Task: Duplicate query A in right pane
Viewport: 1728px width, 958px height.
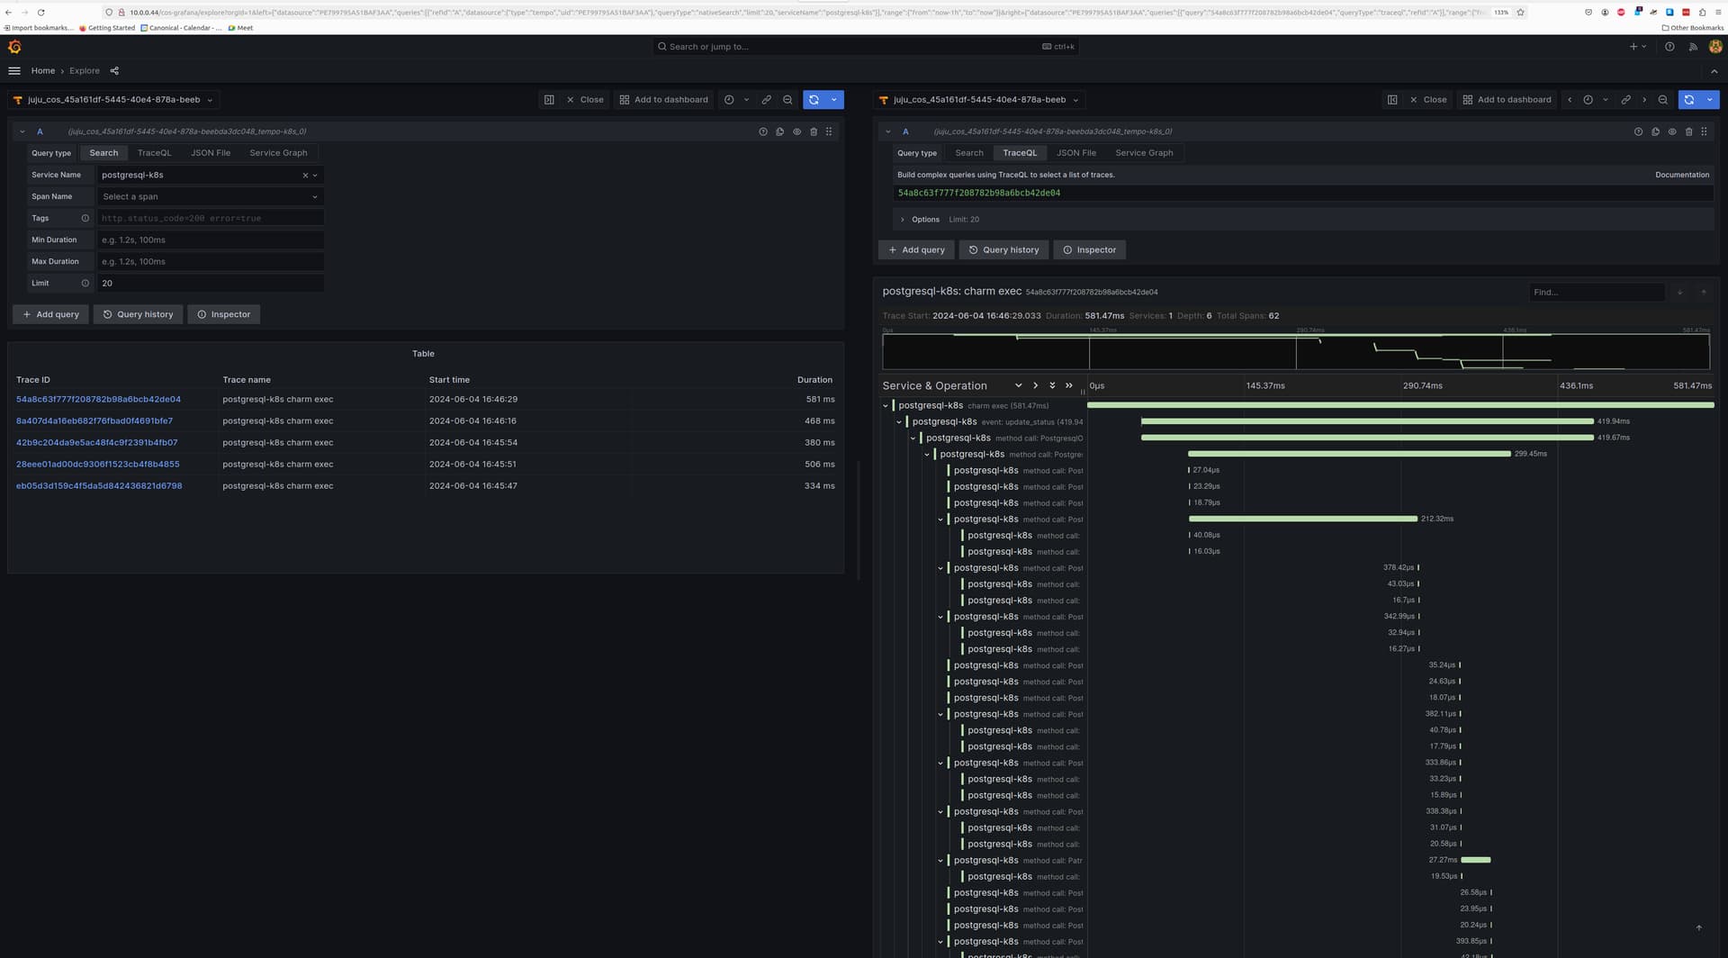Action: [1655, 131]
